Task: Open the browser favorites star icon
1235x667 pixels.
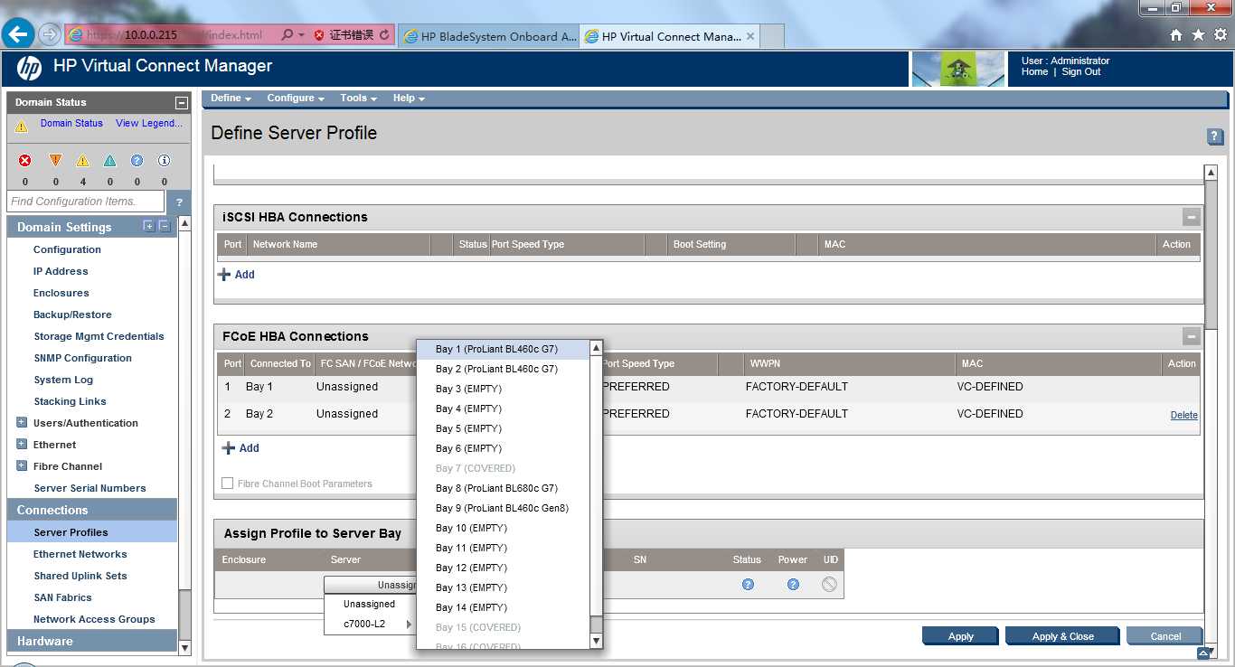Action: point(1198,35)
